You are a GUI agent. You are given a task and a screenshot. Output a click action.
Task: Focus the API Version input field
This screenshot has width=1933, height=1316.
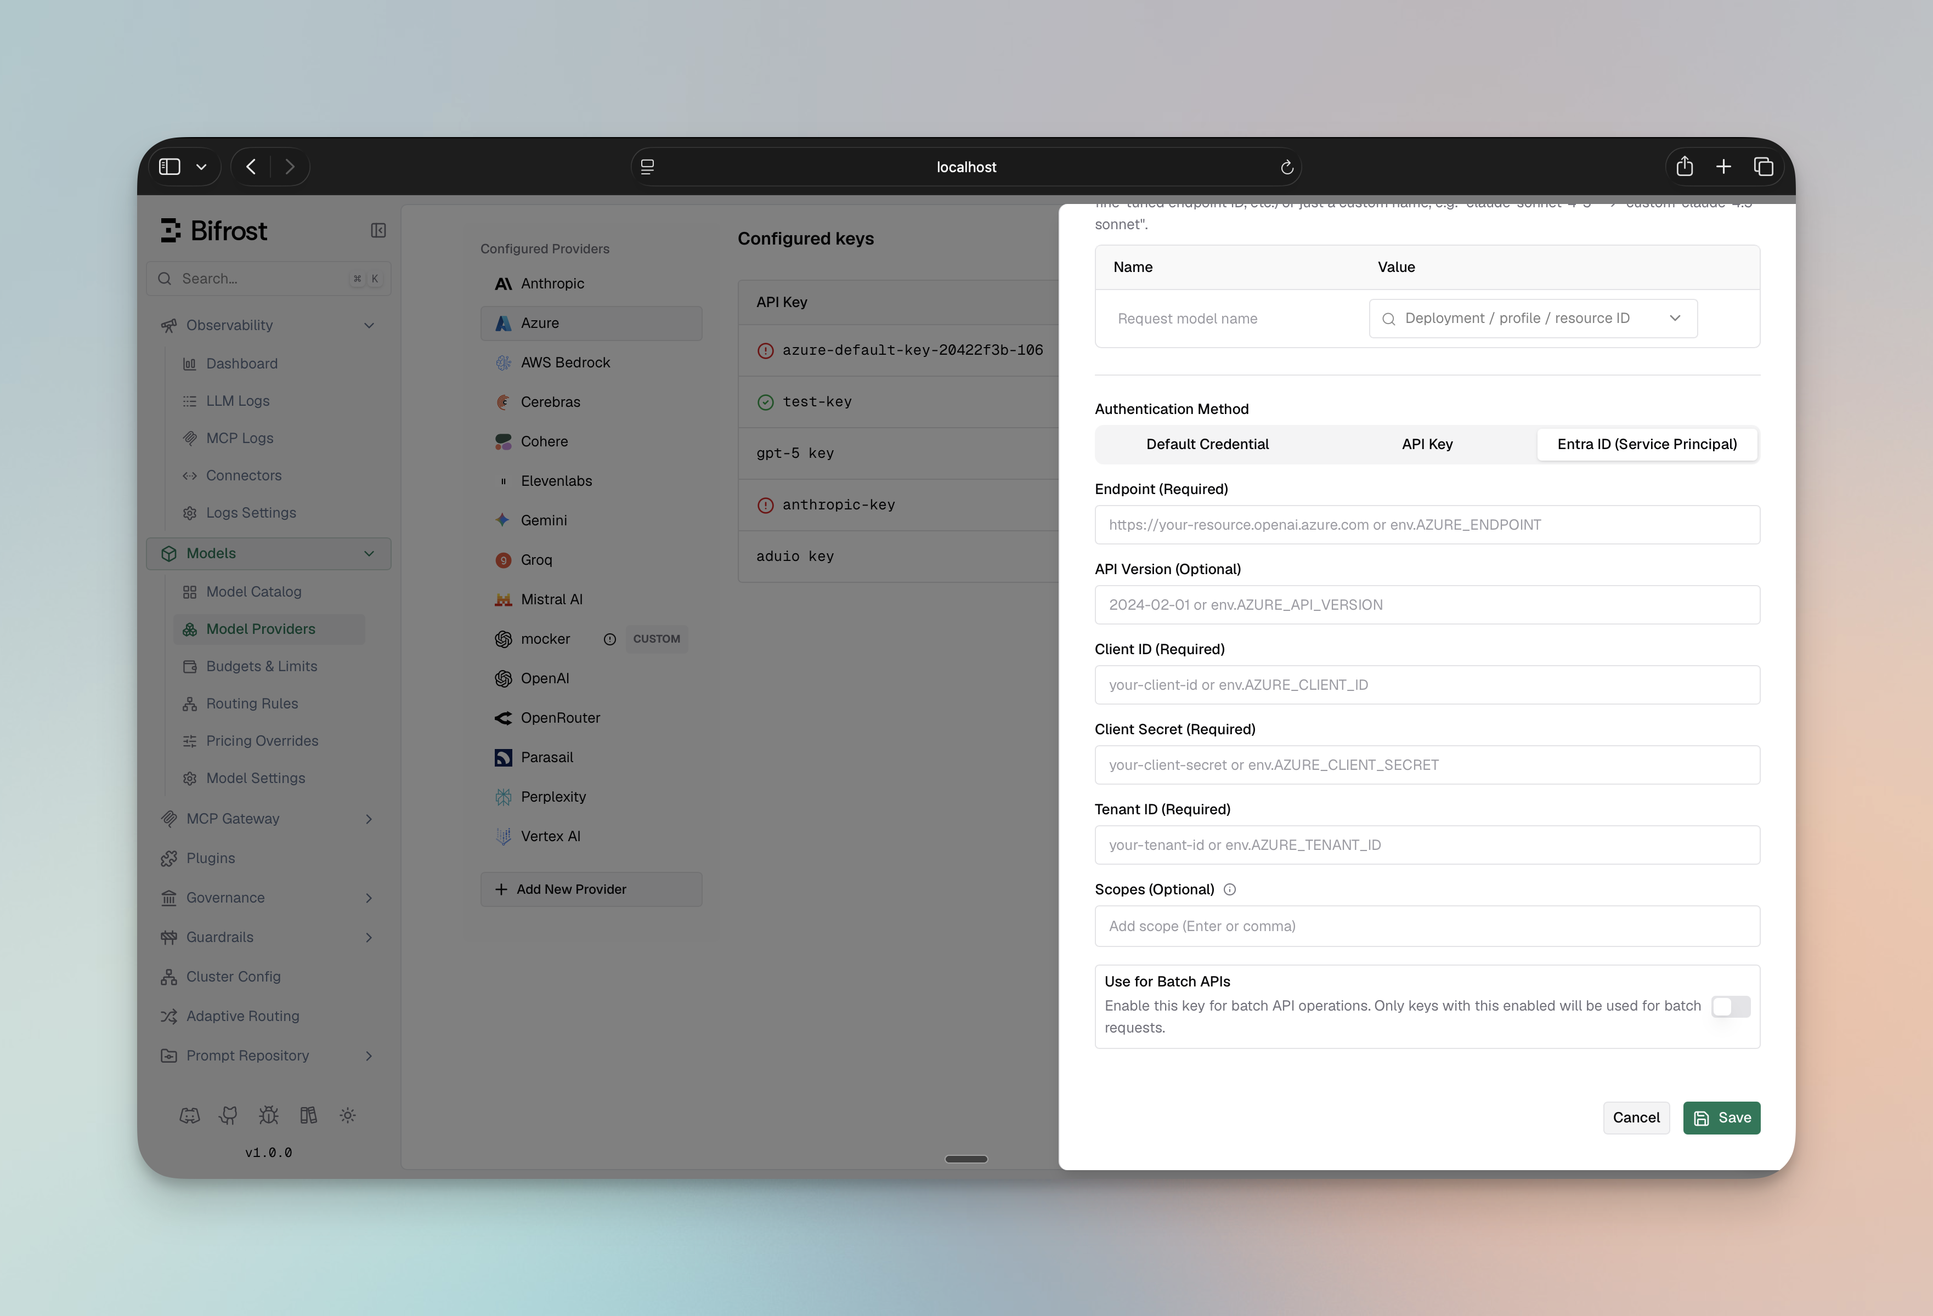(x=1427, y=605)
